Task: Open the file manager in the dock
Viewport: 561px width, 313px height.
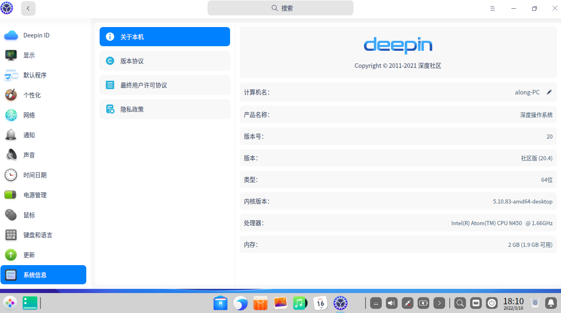Action: 220,303
